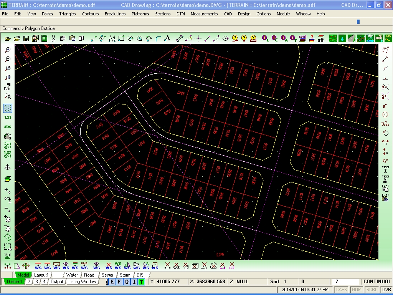The width and height of the screenshot is (393, 295).
Task: Open the Platforms menu
Action: click(140, 14)
